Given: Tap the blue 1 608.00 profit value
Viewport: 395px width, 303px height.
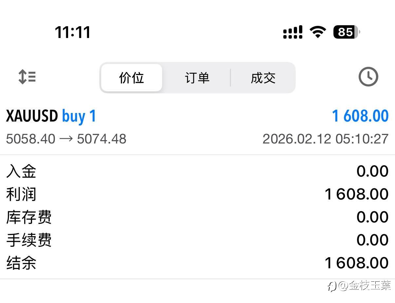Looking at the screenshot, I should pyautogui.click(x=360, y=116).
